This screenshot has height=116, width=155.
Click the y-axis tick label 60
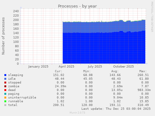pyautogui.click(x=17, y=51)
